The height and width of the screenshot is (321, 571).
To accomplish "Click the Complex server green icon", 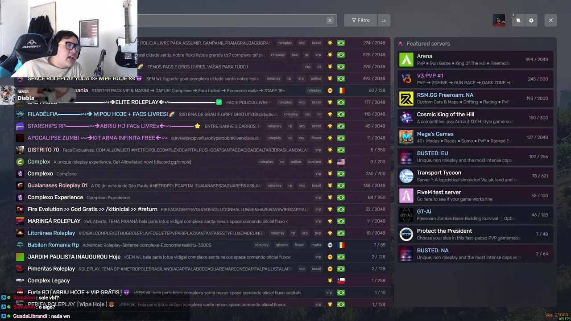I will coord(20,162).
